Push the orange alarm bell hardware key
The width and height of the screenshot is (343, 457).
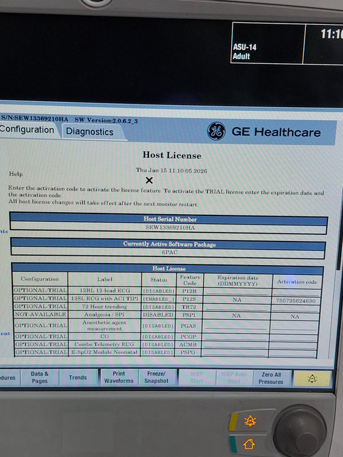(x=250, y=421)
